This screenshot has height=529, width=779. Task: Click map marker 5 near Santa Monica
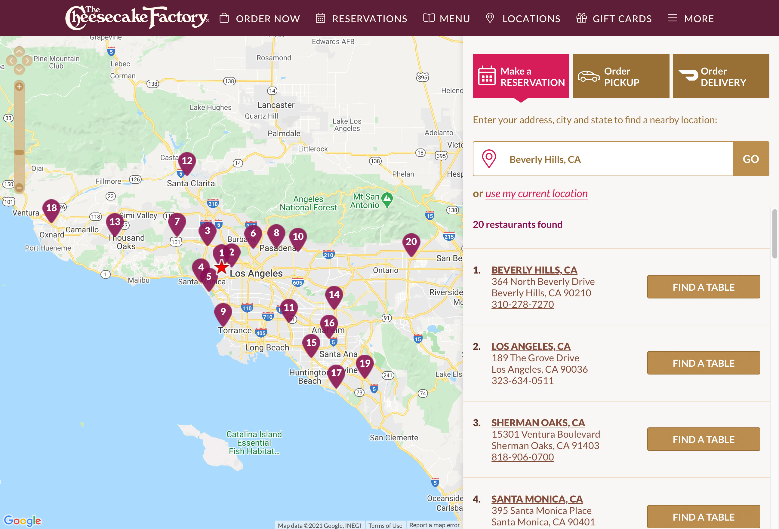(x=209, y=278)
